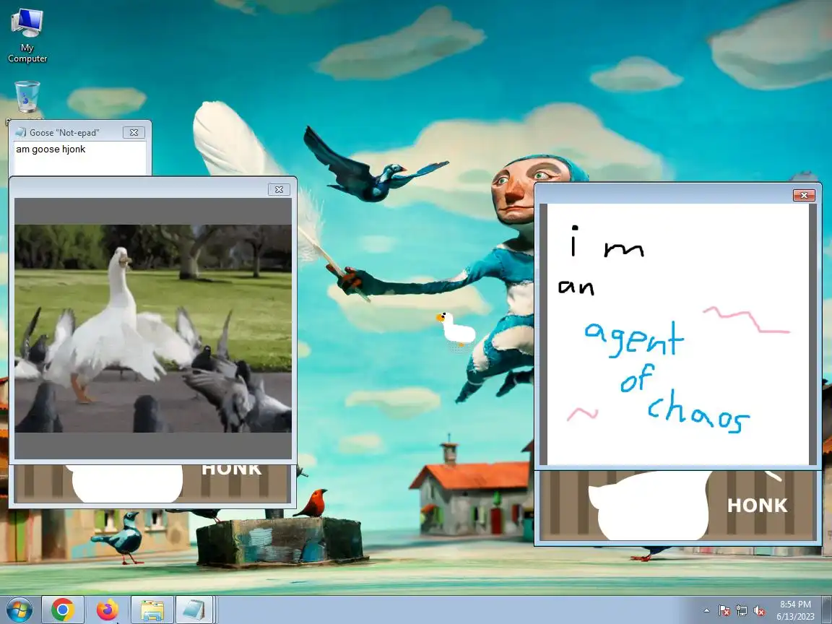The width and height of the screenshot is (832, 624).
Task: Open the Action Center flag icon
Action: pos(724,611)
